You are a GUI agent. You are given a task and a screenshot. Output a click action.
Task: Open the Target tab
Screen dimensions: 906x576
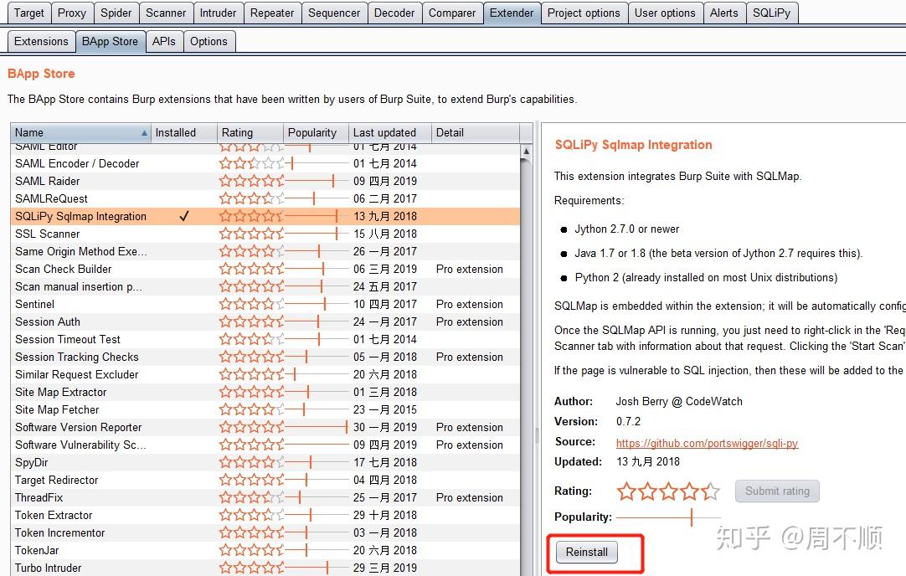(29, 13)
